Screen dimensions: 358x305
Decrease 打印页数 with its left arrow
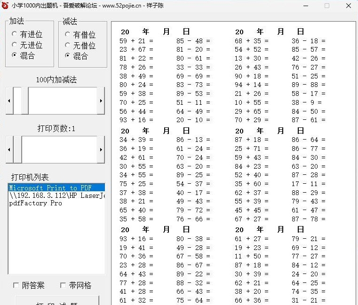click(x=9, y=149)
